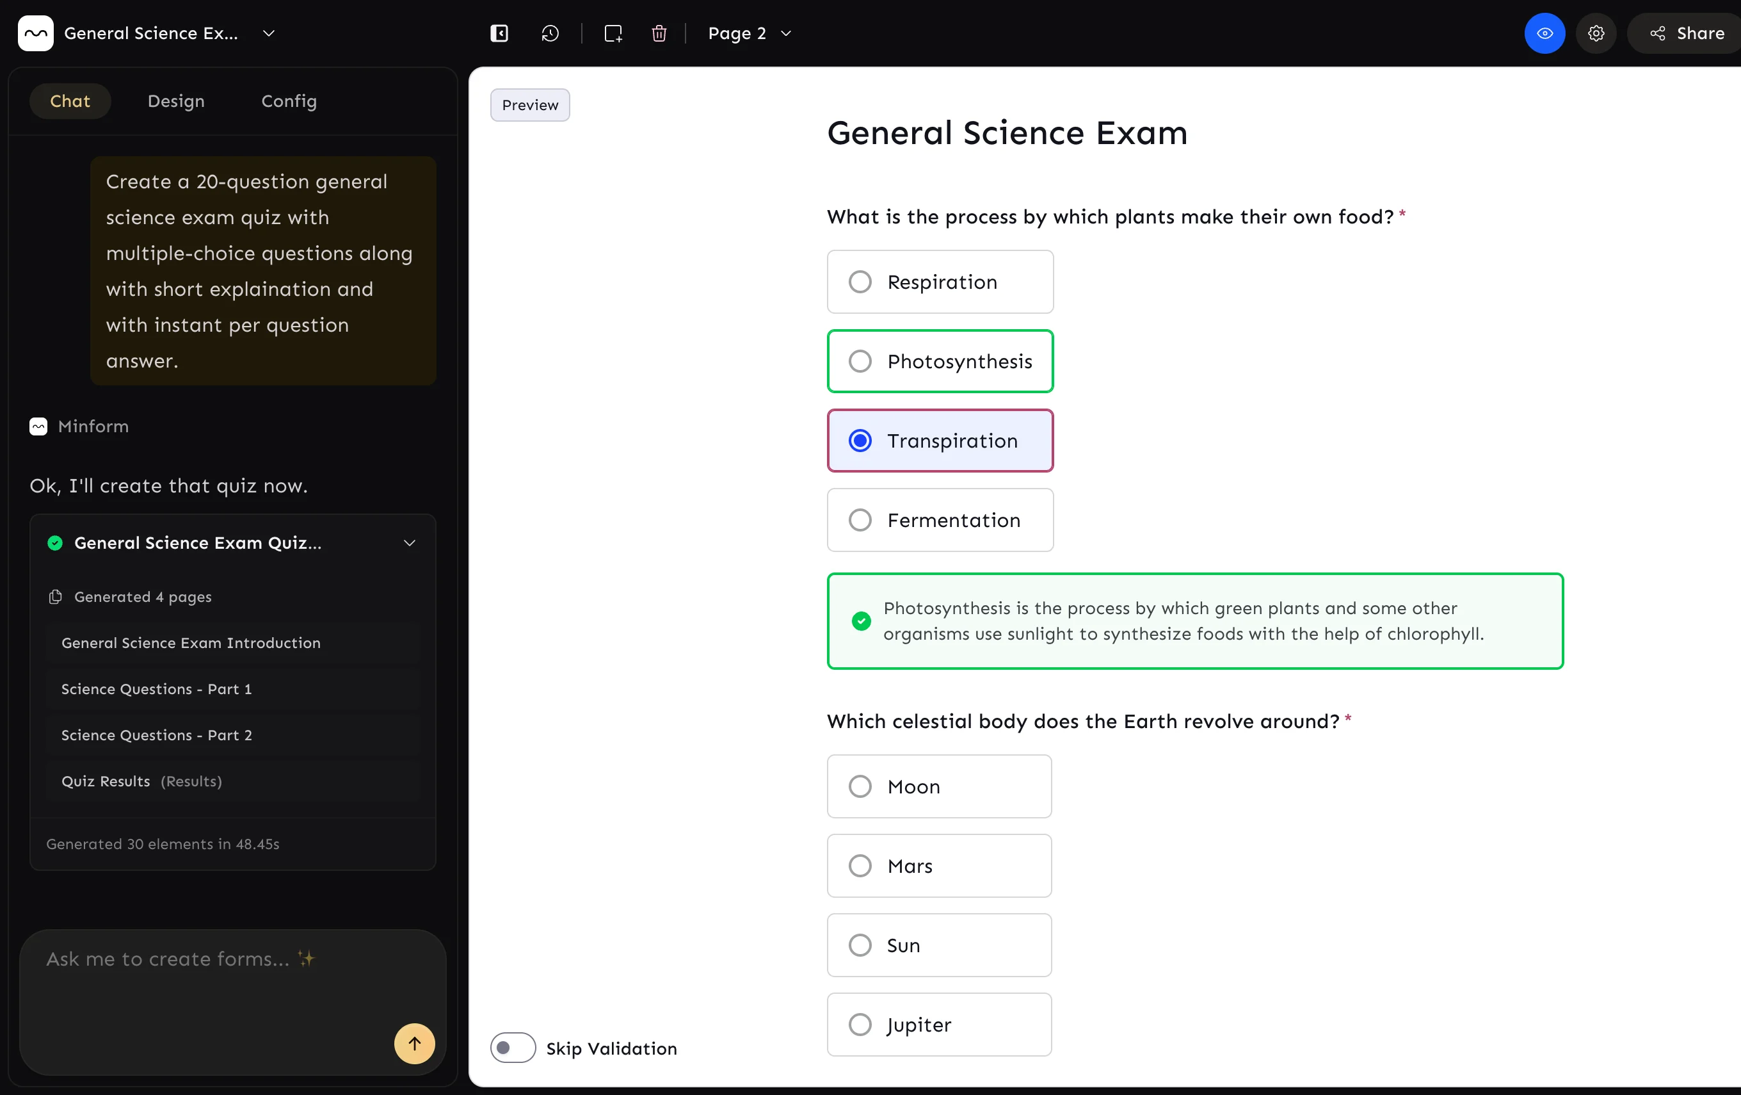Screen dimensions: 1741x1095
Task: Switch to the Design tab
Action: coord(175,101)
